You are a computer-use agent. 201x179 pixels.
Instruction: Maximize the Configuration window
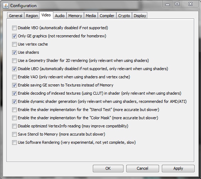point(177,4)
